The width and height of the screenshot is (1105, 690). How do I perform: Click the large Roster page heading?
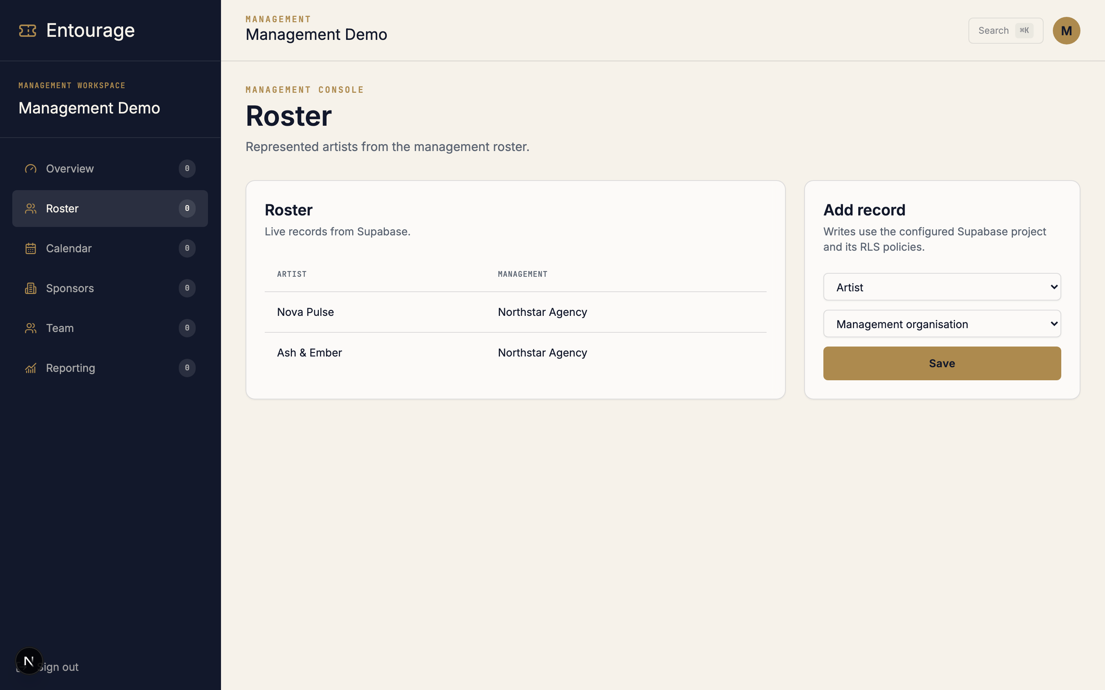[289, 116]
